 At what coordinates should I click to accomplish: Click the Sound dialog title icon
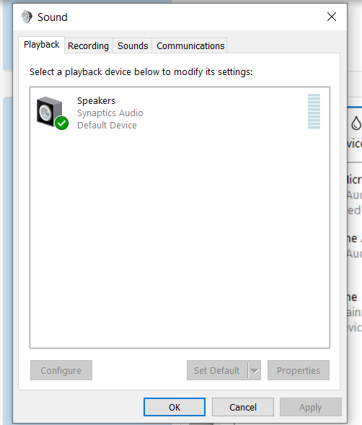coord(27,17)
